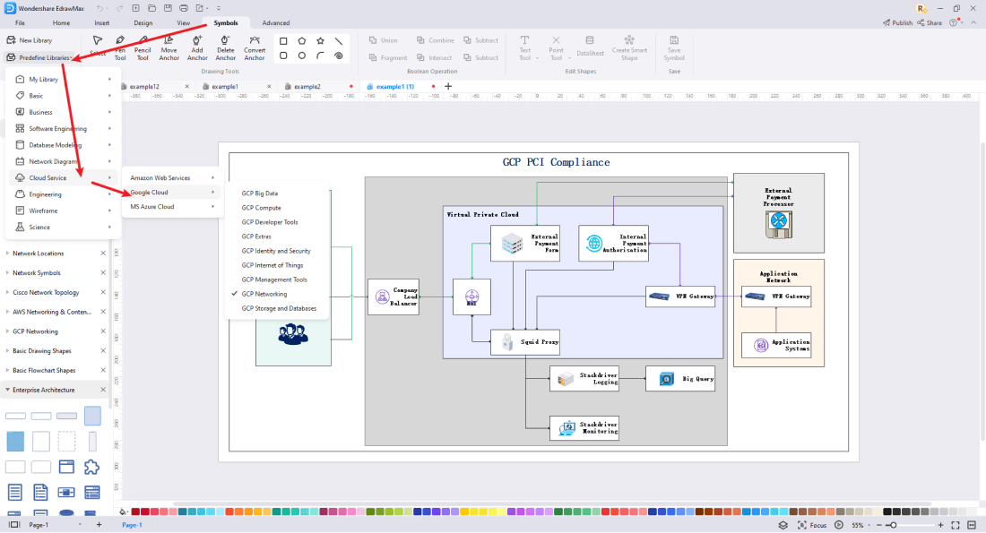
Task: Choose Google Cloud from the submenu
Action: 172,193
